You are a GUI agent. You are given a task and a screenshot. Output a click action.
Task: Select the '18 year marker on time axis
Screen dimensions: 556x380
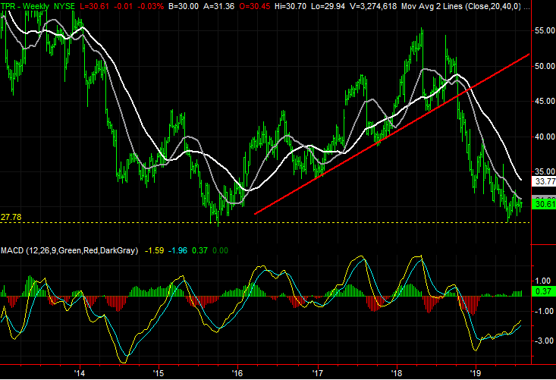click(396, 373)
